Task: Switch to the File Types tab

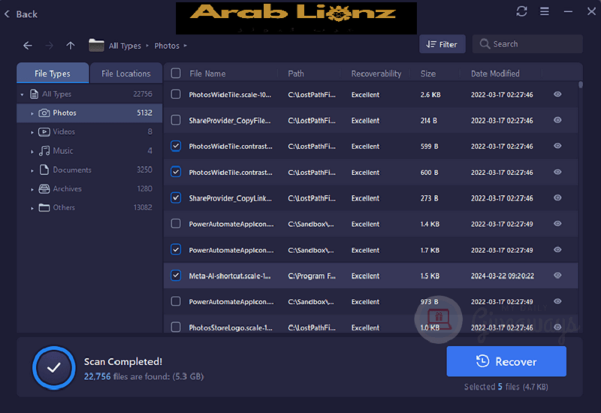Action: tap(53, 73)
